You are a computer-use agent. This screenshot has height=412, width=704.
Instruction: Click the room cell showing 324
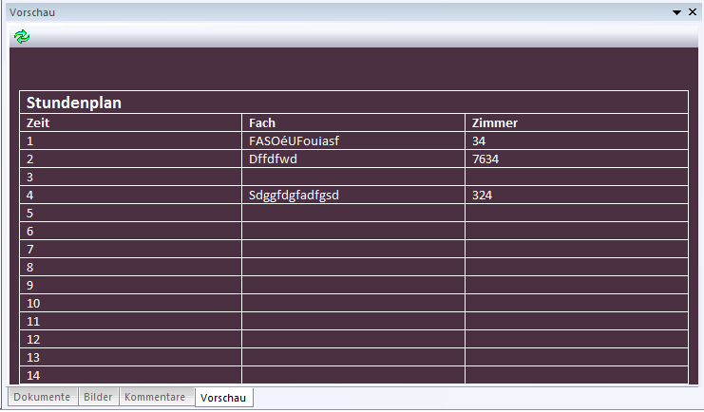[x=482, y=195]
